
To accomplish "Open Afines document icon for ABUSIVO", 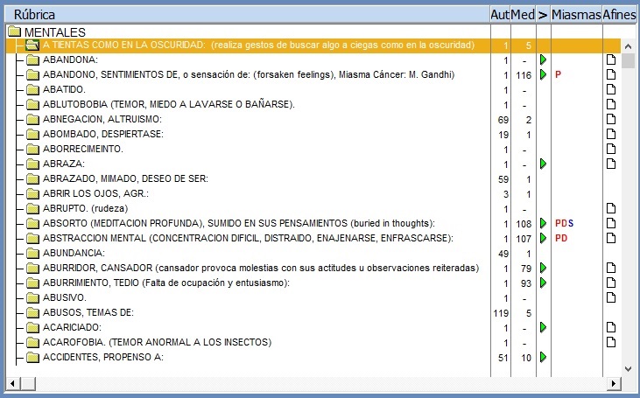I will point(610,297).
